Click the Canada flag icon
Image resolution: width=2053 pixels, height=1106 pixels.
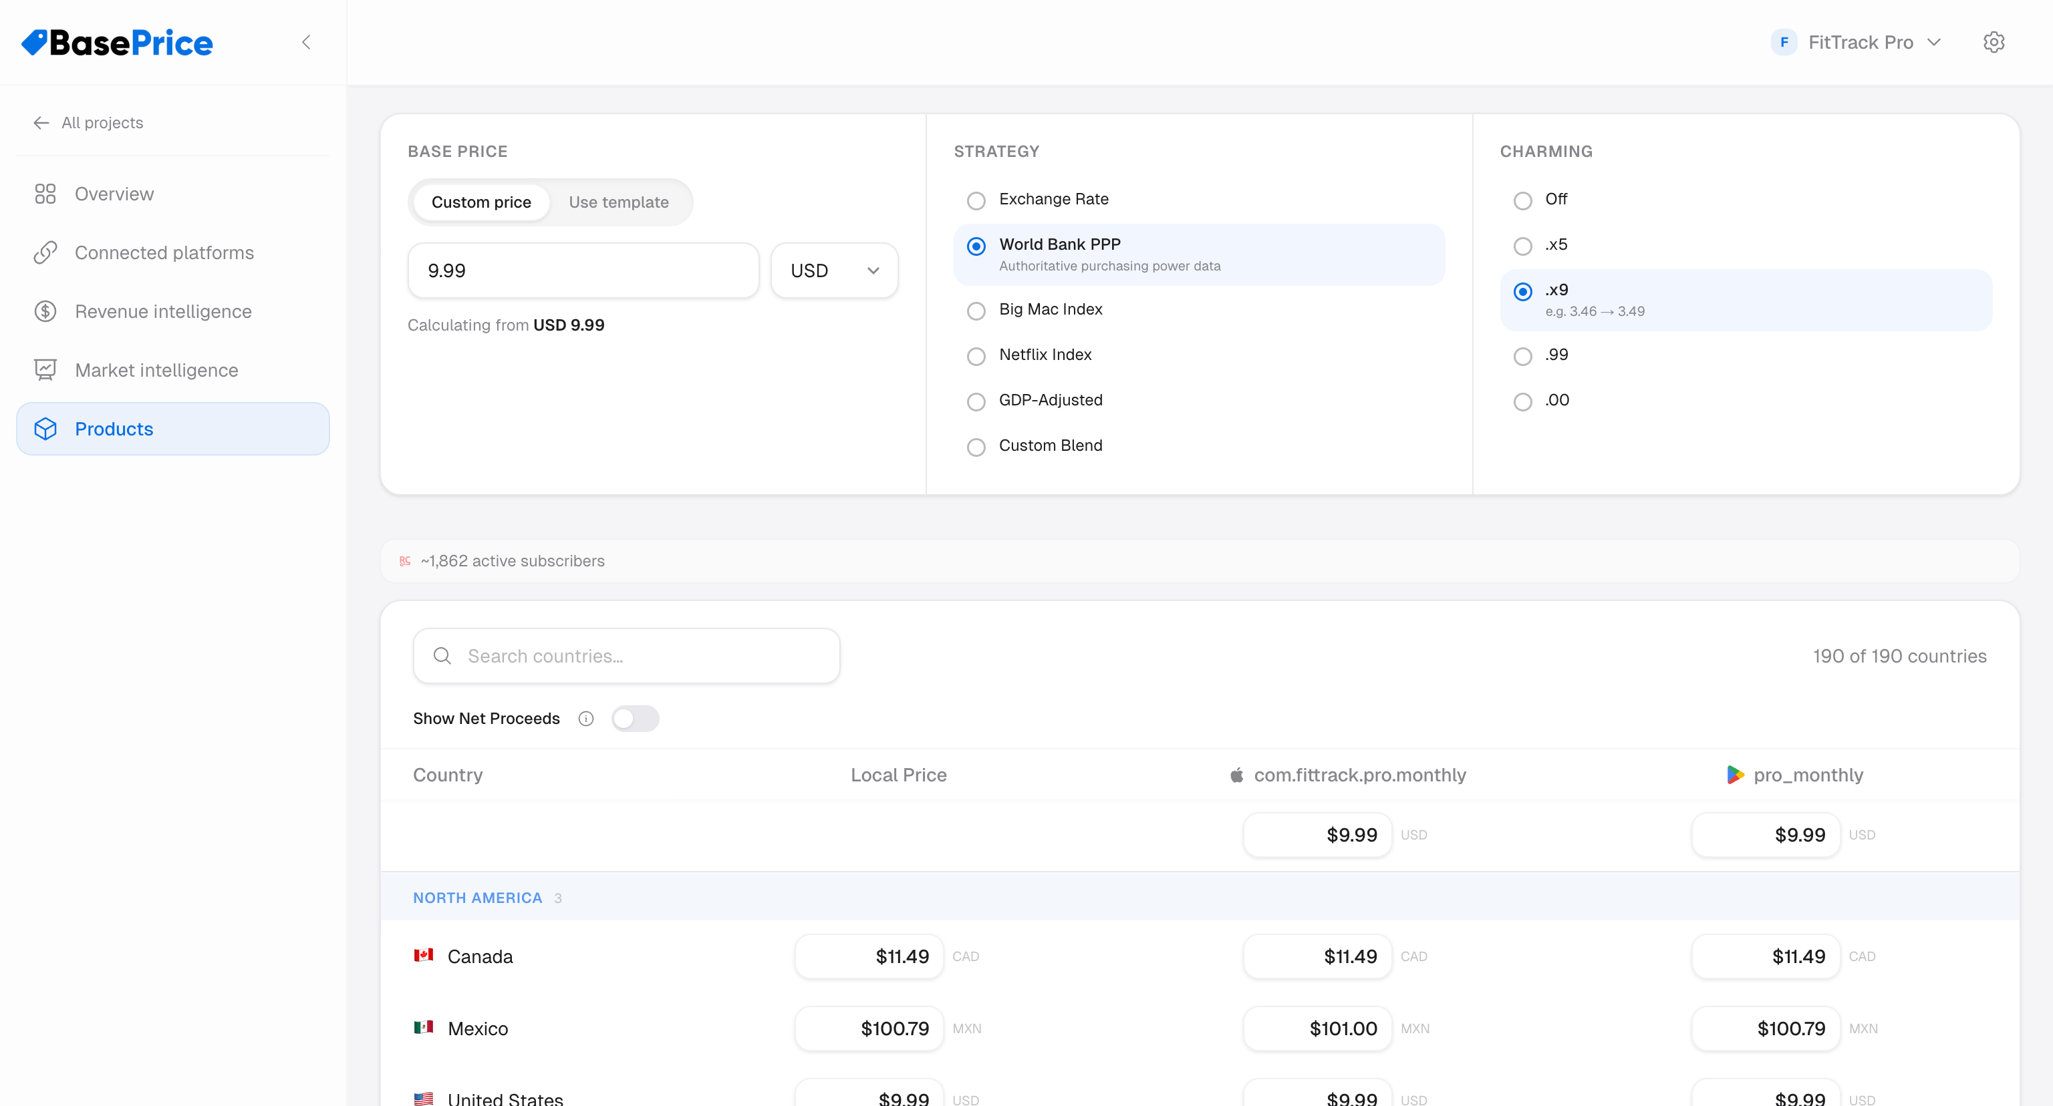(x=423, y=956)
